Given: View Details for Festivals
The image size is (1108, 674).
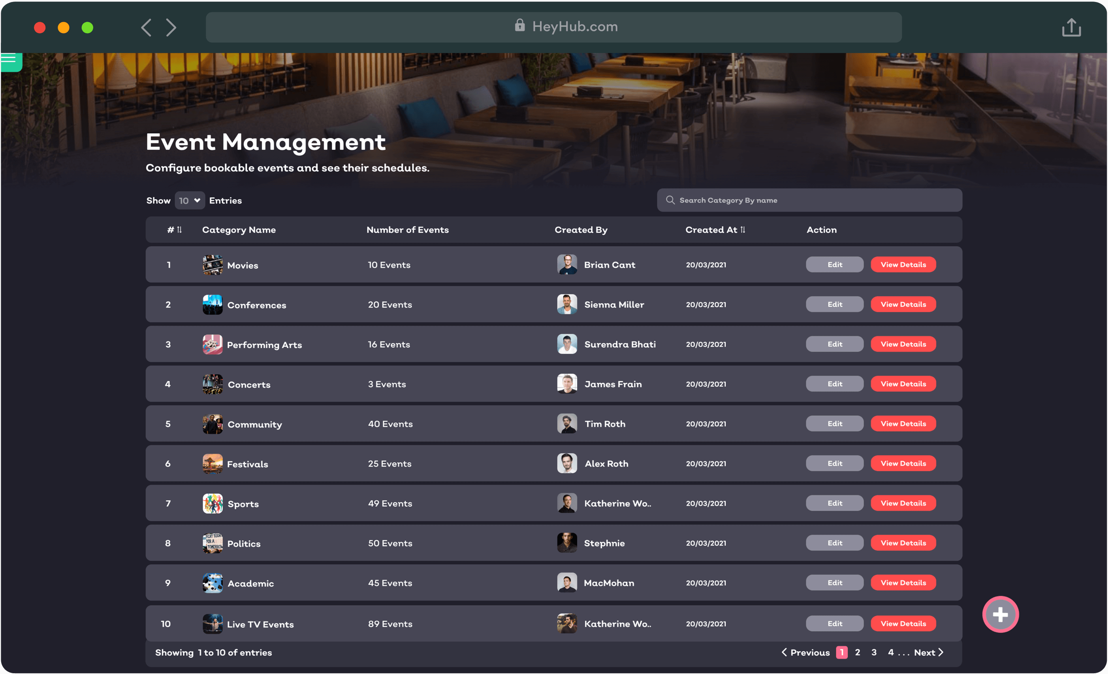Looking at the screenshot, I should pyautogui.click(x=903, y=463).
